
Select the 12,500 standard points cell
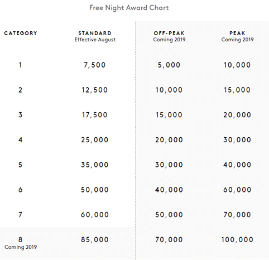coord(95,90)
